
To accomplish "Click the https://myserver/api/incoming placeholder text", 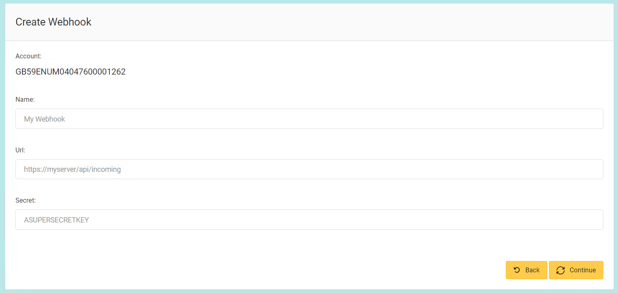I will coord(72,169).
